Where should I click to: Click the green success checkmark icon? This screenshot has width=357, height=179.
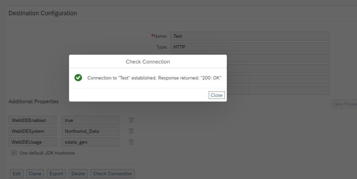click(78, 78)
